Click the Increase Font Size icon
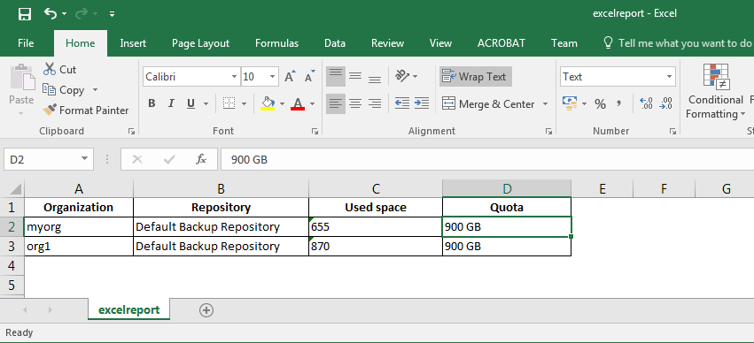 click(x=290, y=77)
